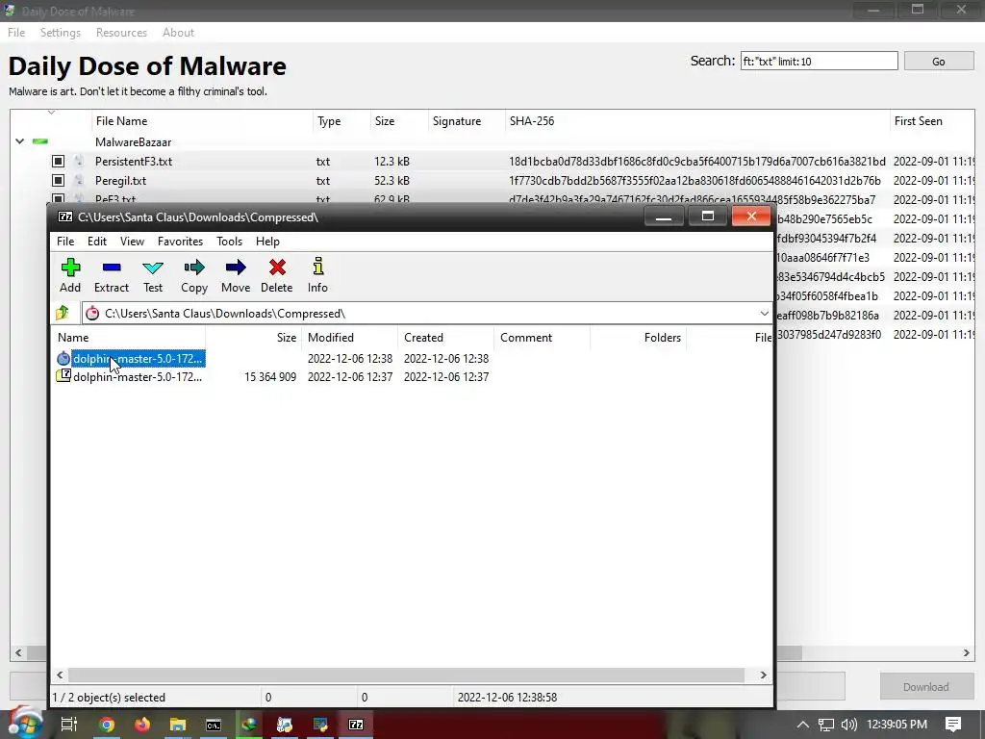Image resolution: width=985 pixels, height=739 pixels.
Task: Show hidden system tray icons
Action: point(803,725)
